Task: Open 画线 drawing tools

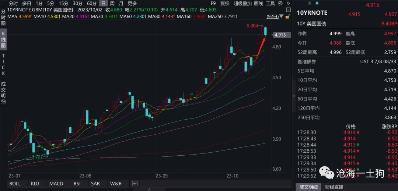Action: 259,3
